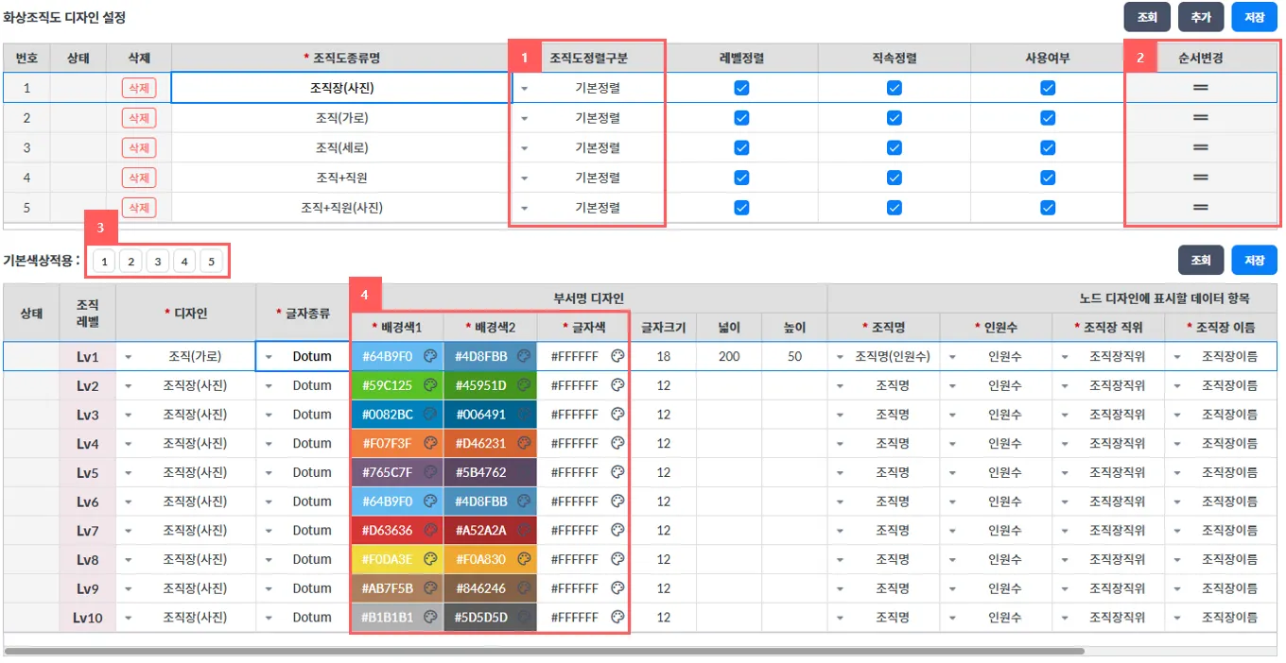Open palette icon for Lv2 배경색2 #45951D
The image size is (1286, 663).
pyautogui.click(x=524, y=385)
